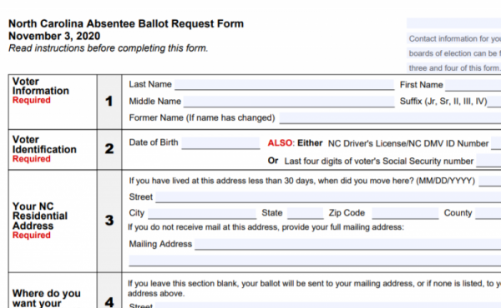This screenshot has height=308, width=501.
Task: Click the Mailing Address first line field
Action: click(x=348, y=244)
